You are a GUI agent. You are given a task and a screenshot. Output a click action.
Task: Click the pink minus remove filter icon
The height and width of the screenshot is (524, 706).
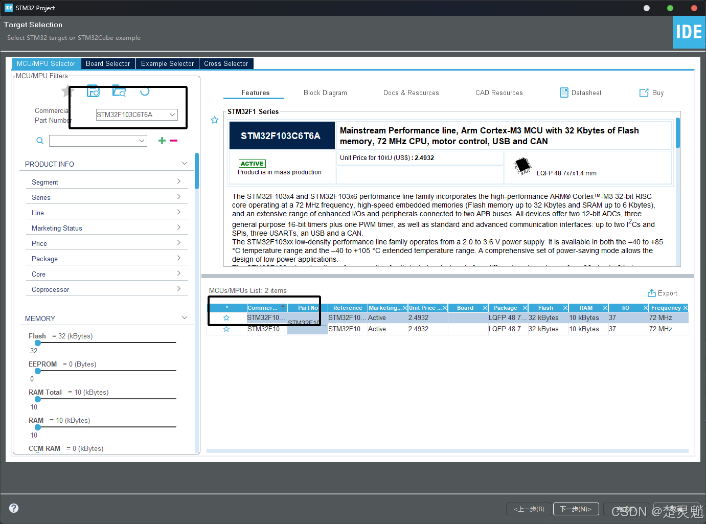tap(174, 141)
